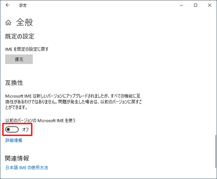Click the 関連情報 heading
217x179 pixels.
[x=17, y=158]
